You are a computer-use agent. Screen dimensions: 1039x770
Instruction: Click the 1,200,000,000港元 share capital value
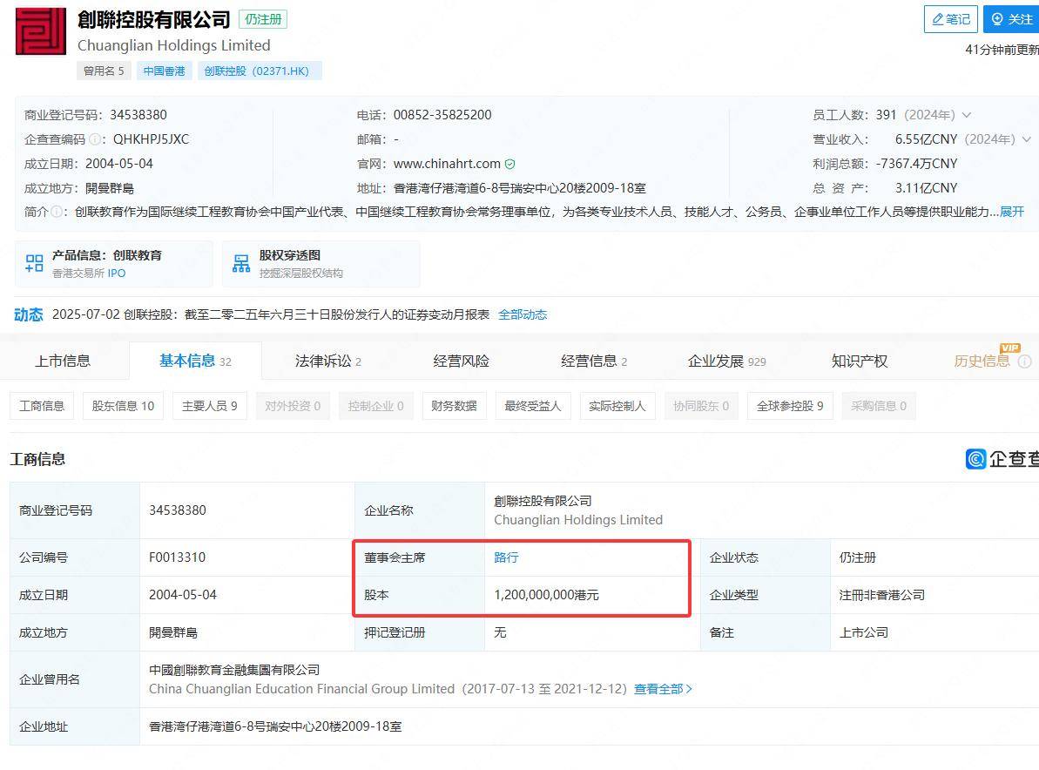pos(547,595)
